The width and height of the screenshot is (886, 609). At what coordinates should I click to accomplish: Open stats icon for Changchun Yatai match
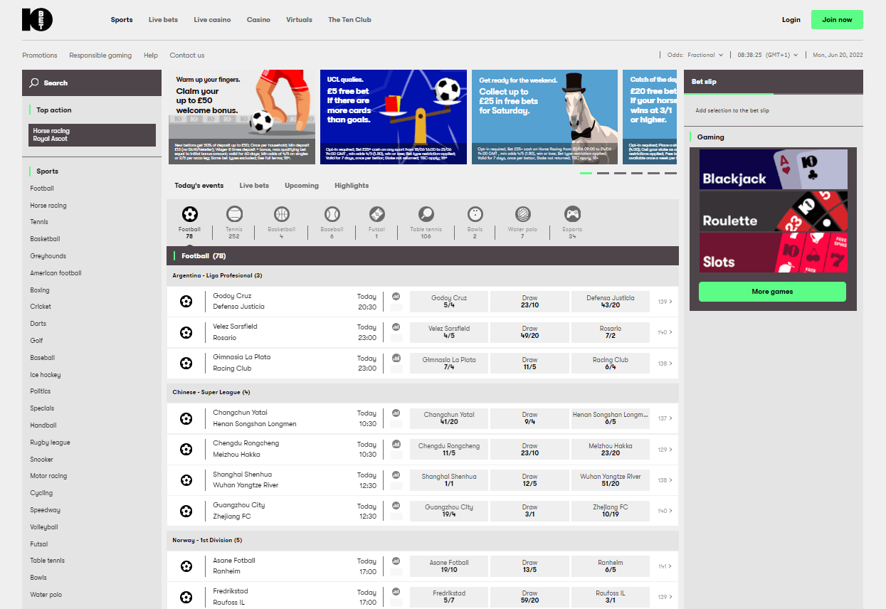(x=396, y=413)
